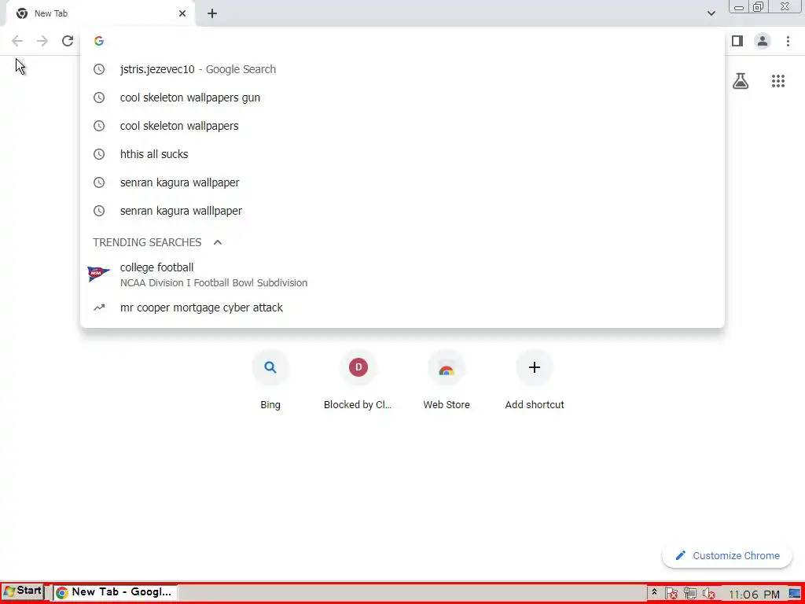
Task: Go back using the back arrow
Action: point(17,41)
